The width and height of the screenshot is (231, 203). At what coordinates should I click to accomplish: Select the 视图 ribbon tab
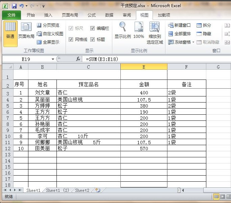(x=144, y=15)
